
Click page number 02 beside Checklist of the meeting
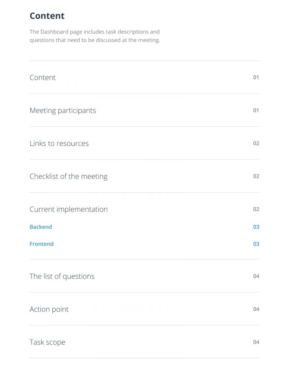pyautogui.click(x=256, y=176)
